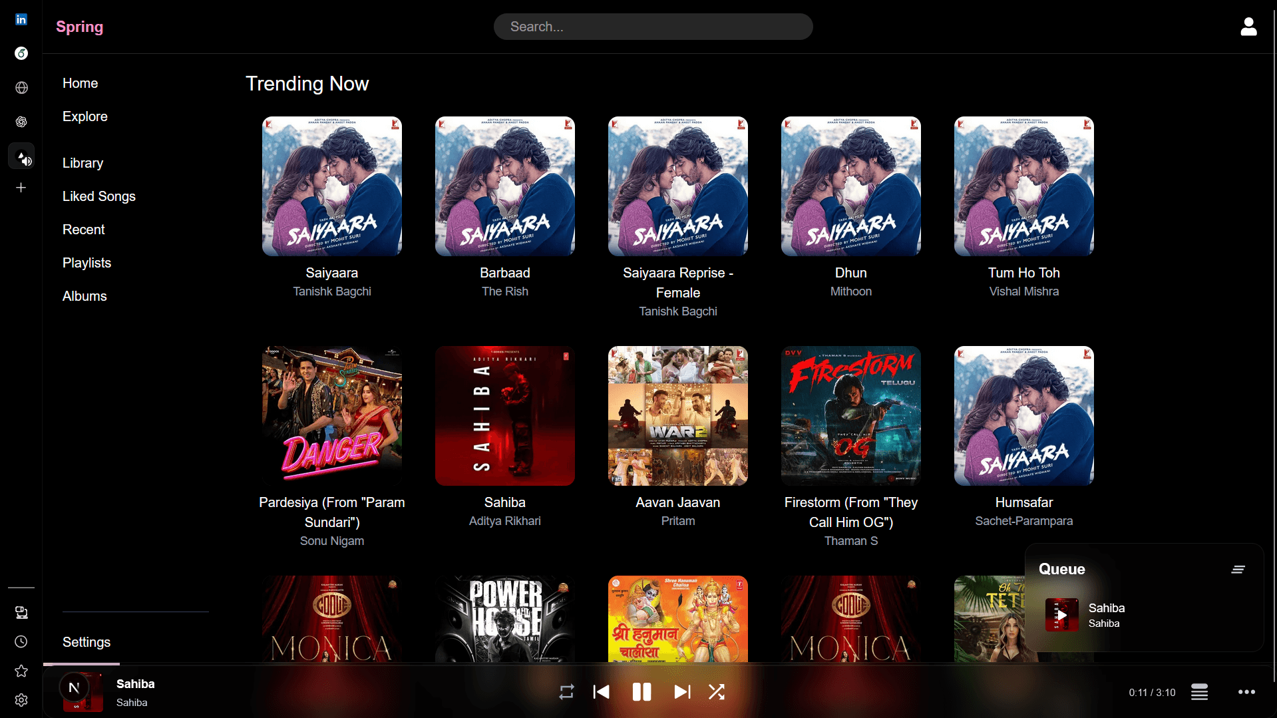
Task: Open the Explore page
Action: tap(85, 116)
